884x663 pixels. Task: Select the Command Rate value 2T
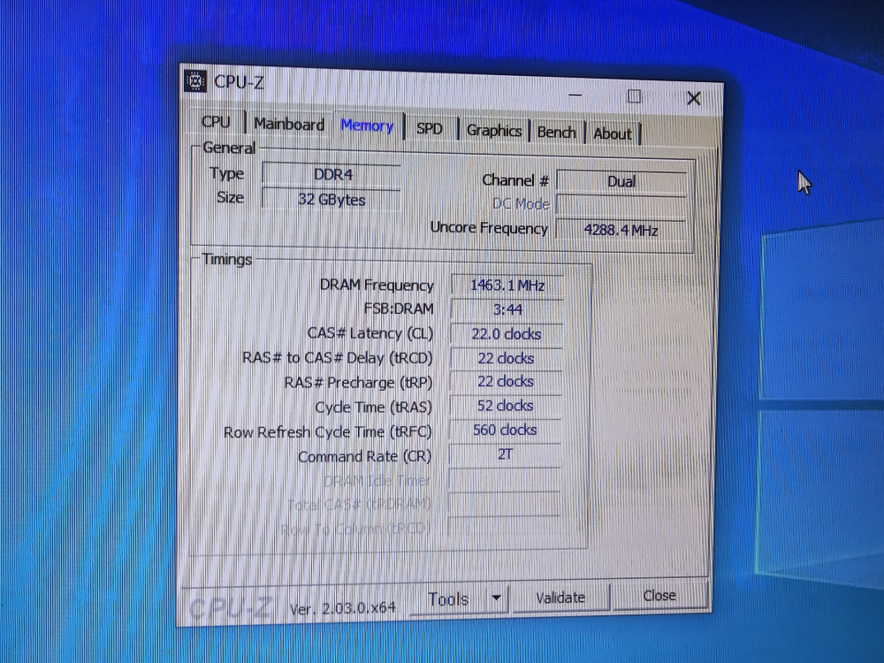click(x=505, y=454)
